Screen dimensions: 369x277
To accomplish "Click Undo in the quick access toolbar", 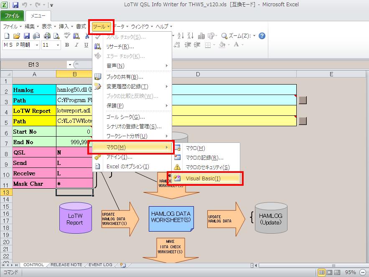I will (24, 5).
